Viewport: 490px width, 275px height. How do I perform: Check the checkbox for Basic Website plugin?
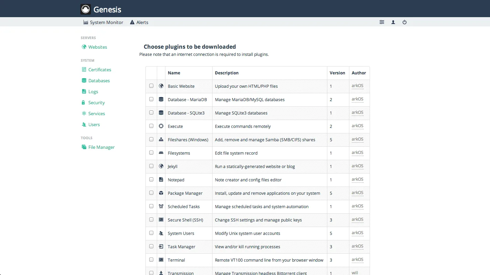tap(151, 86)
